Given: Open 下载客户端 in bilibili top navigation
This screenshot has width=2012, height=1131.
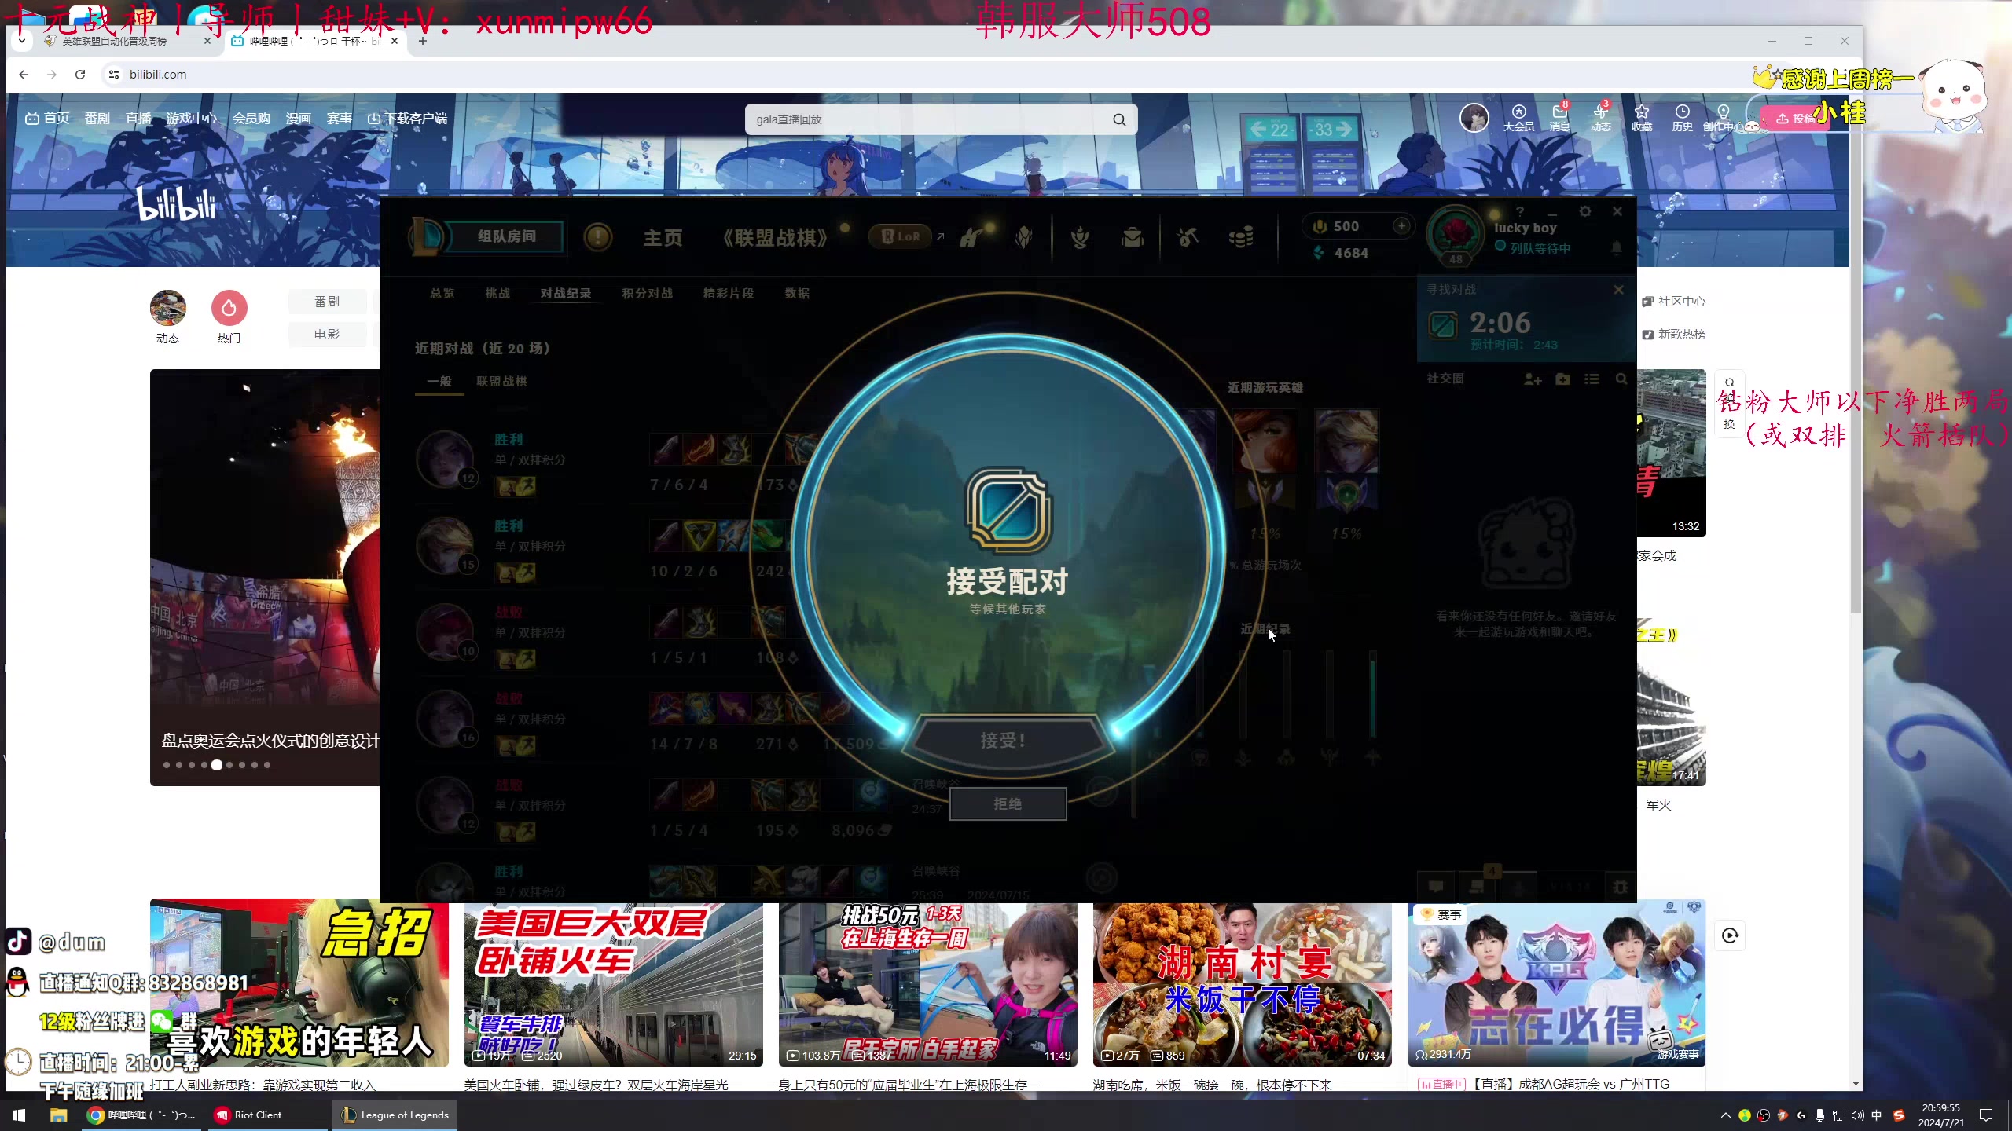Looking at the screenshot, I should (407, 118).
